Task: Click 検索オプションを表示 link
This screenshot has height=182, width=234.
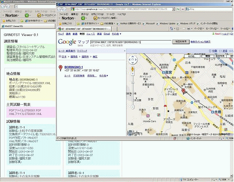Action: (200, 42)
